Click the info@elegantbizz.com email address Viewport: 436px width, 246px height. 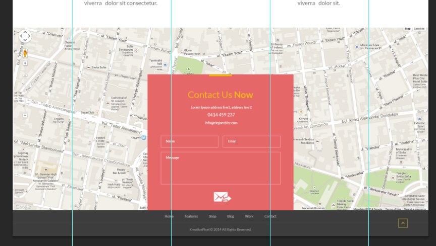pyautogui.click(x=222, y=123)
